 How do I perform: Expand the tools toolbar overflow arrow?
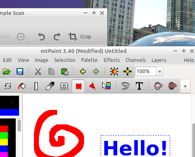click(x=185, y=86)
